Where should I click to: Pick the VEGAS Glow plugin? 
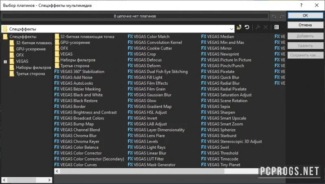coord(142,101)
